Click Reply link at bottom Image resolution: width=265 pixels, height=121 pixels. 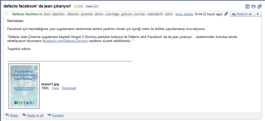click(14, 115)
